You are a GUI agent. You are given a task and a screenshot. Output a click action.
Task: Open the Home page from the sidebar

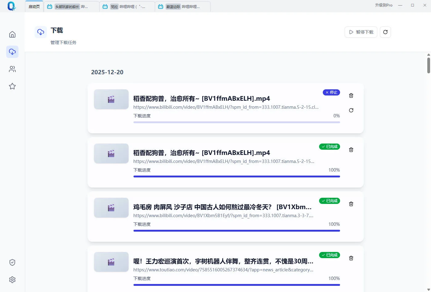[12, 34]
